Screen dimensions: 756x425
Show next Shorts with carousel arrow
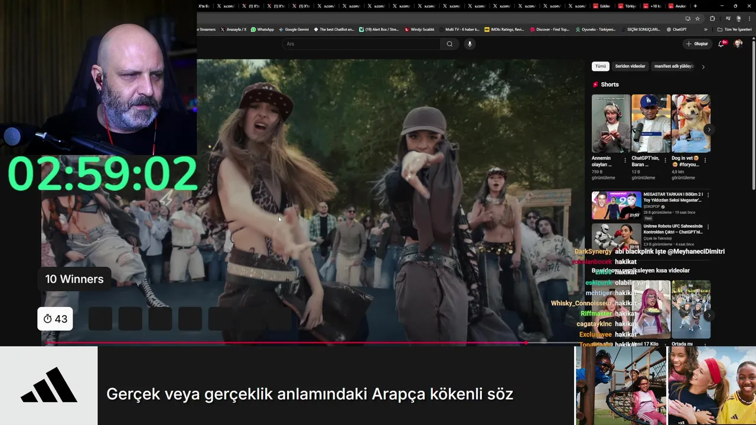tap(709, 129)
